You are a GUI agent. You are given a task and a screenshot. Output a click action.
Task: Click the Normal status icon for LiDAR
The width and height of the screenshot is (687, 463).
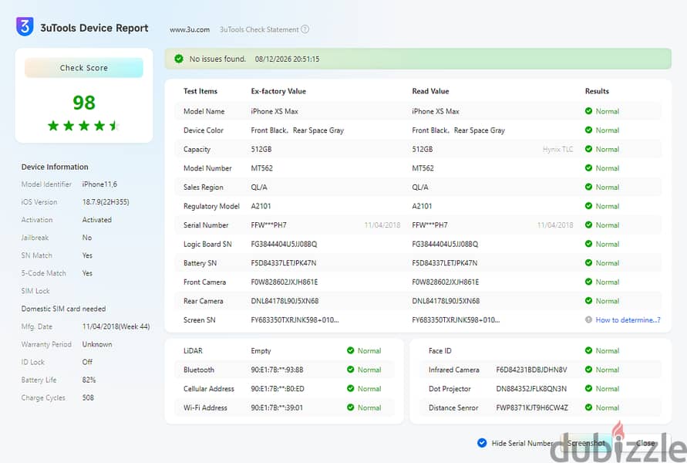pos(351,350)
